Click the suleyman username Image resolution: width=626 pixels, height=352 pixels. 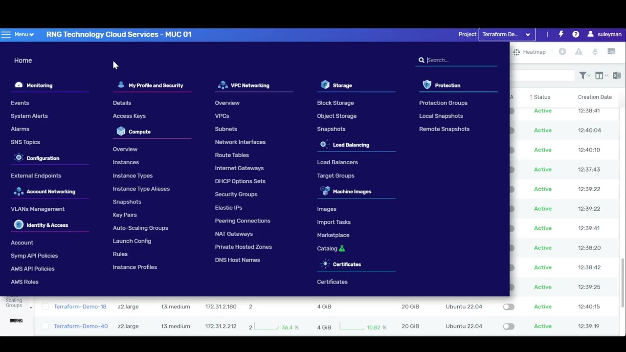pyautogui.click(x=609, y=35)
